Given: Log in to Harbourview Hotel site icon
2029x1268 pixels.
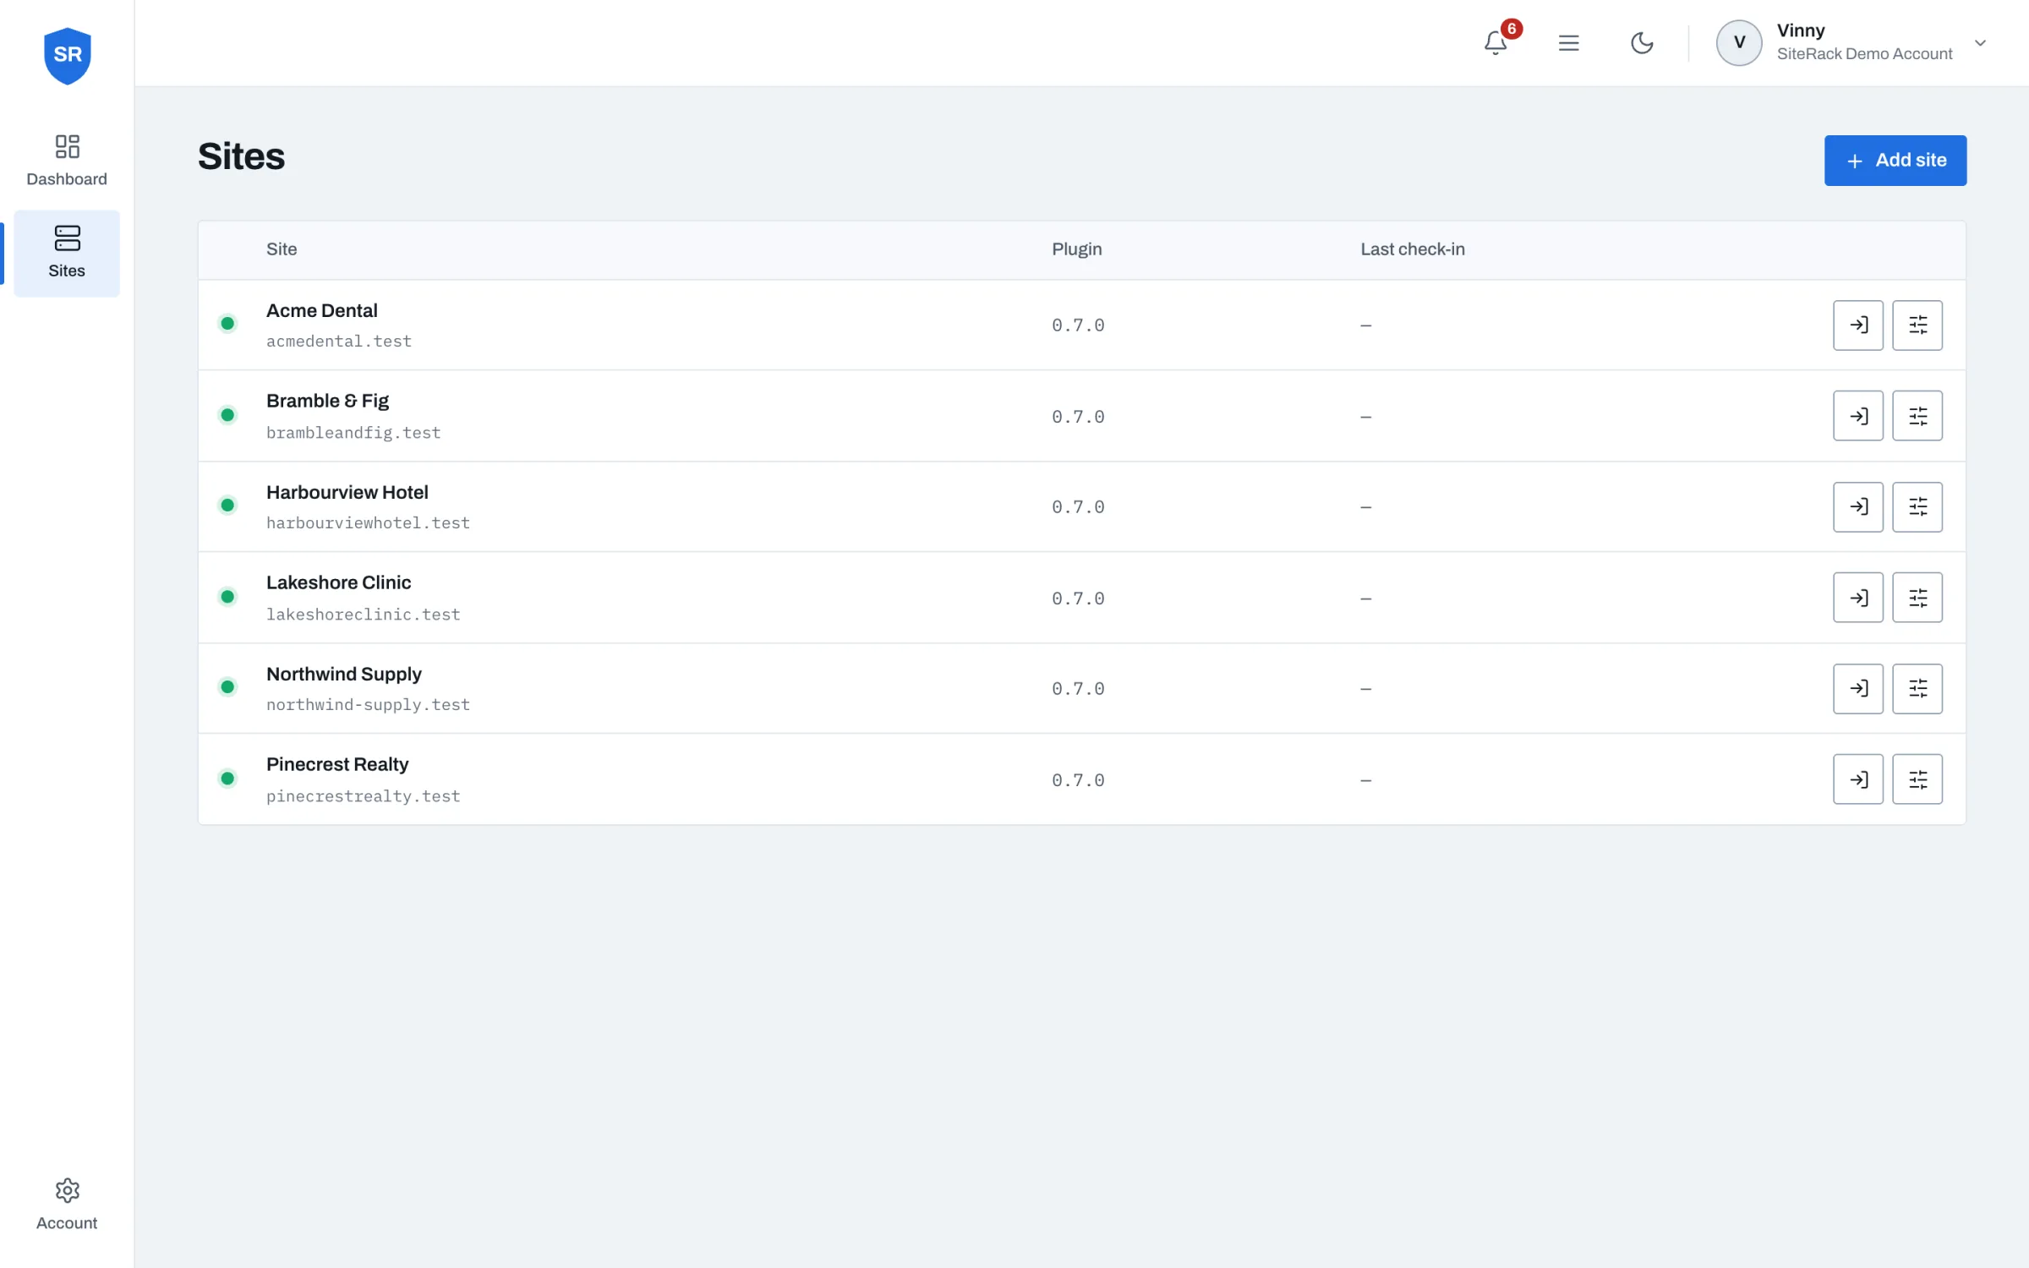Looking at the screenshot, I should (1857, 506).
